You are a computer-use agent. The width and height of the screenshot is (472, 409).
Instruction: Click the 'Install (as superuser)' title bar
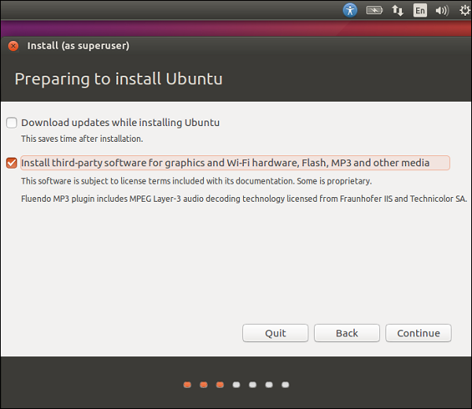point(79,46)
